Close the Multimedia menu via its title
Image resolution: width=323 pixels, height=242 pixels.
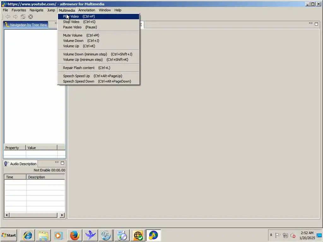coord(67,10)
